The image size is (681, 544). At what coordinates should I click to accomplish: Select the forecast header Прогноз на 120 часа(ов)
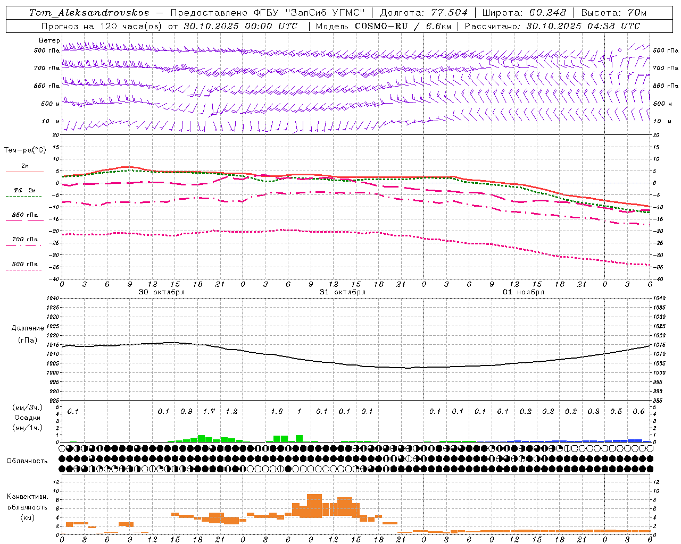click(103, 26)
